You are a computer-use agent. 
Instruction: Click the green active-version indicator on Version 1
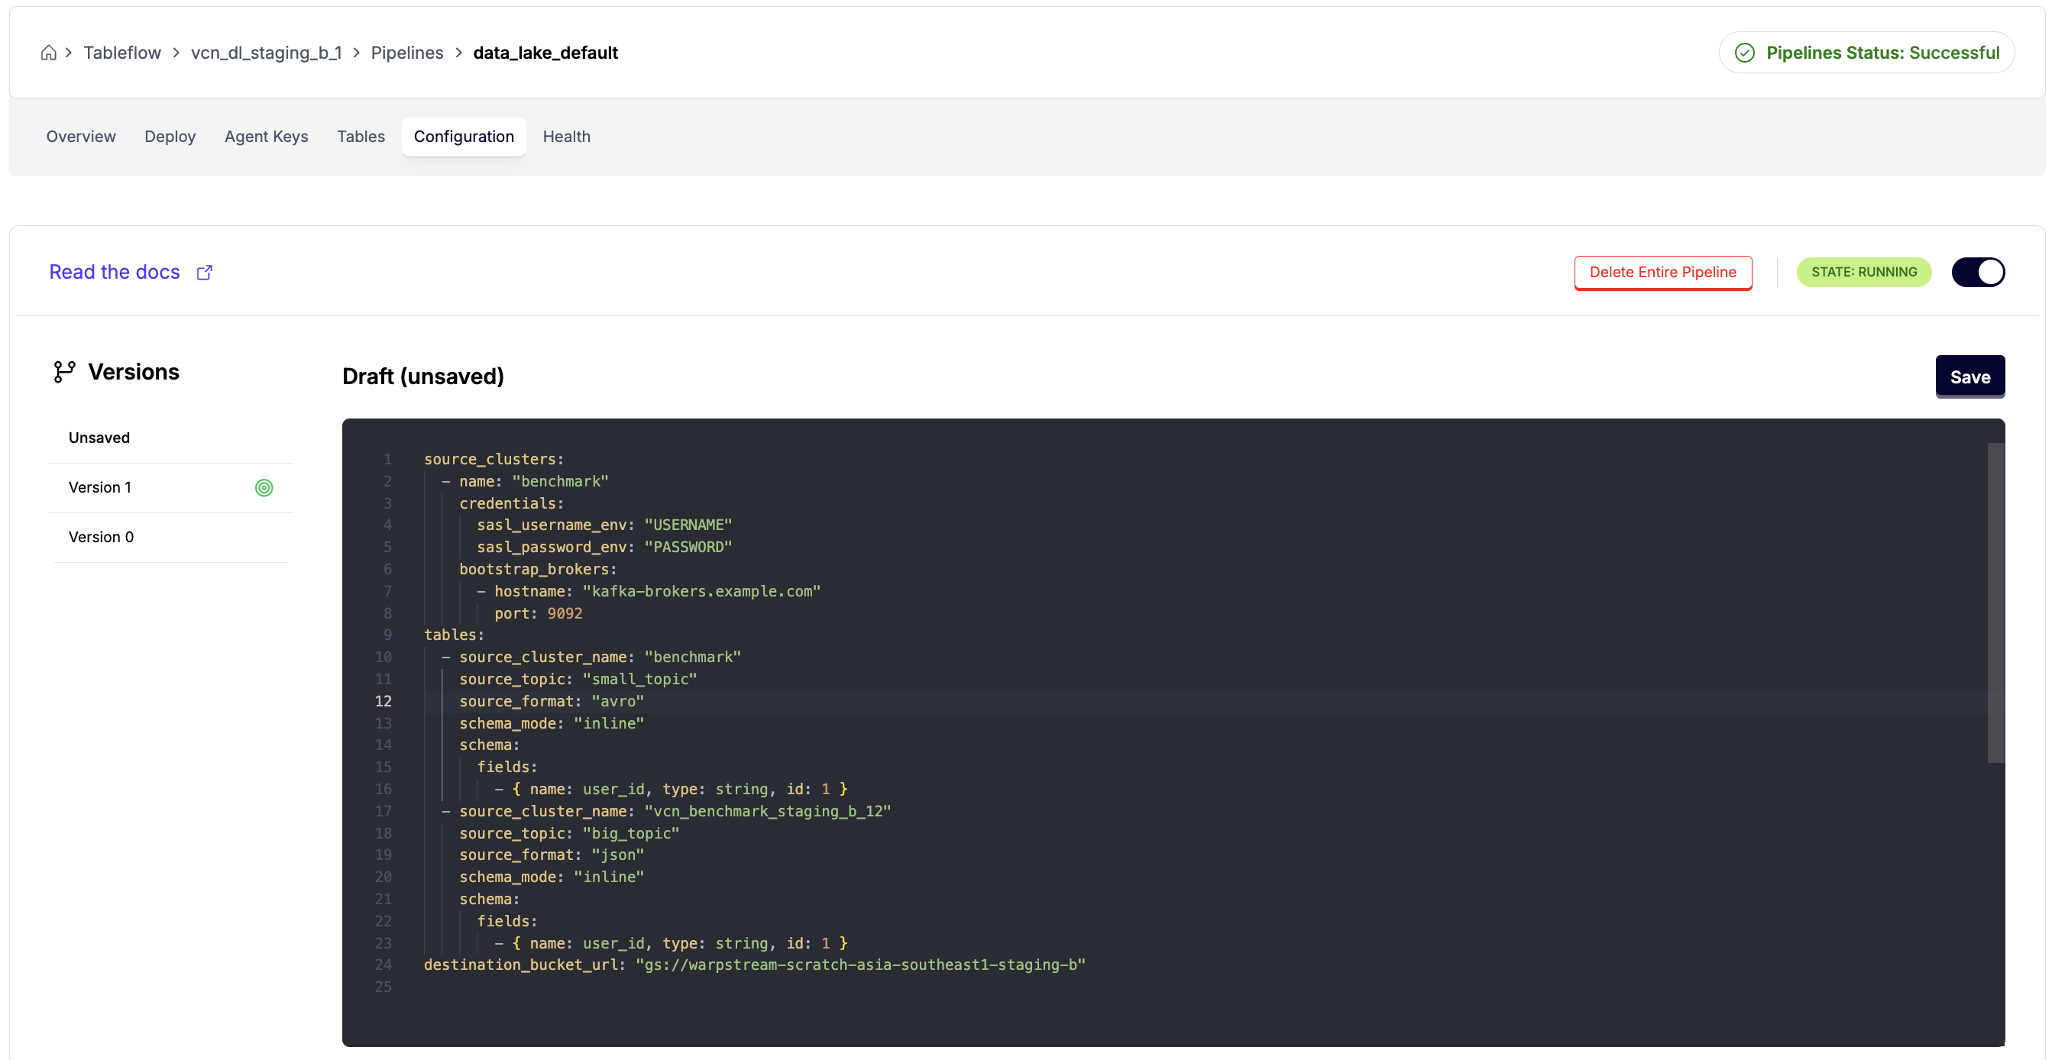264,487
